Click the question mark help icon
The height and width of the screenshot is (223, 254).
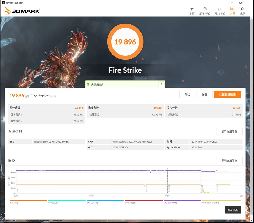coord(161,84)
